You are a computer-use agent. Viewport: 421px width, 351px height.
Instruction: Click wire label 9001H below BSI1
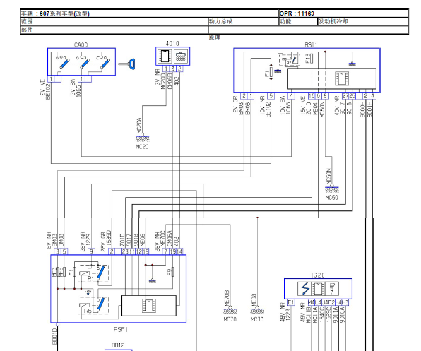[369, 109]
